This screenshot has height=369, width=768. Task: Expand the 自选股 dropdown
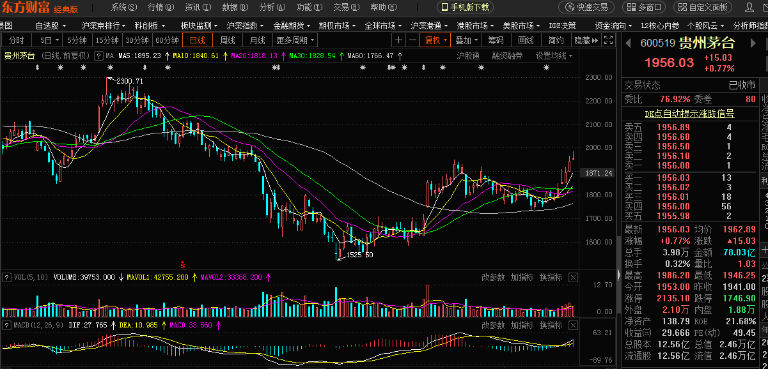coord(51,26)
